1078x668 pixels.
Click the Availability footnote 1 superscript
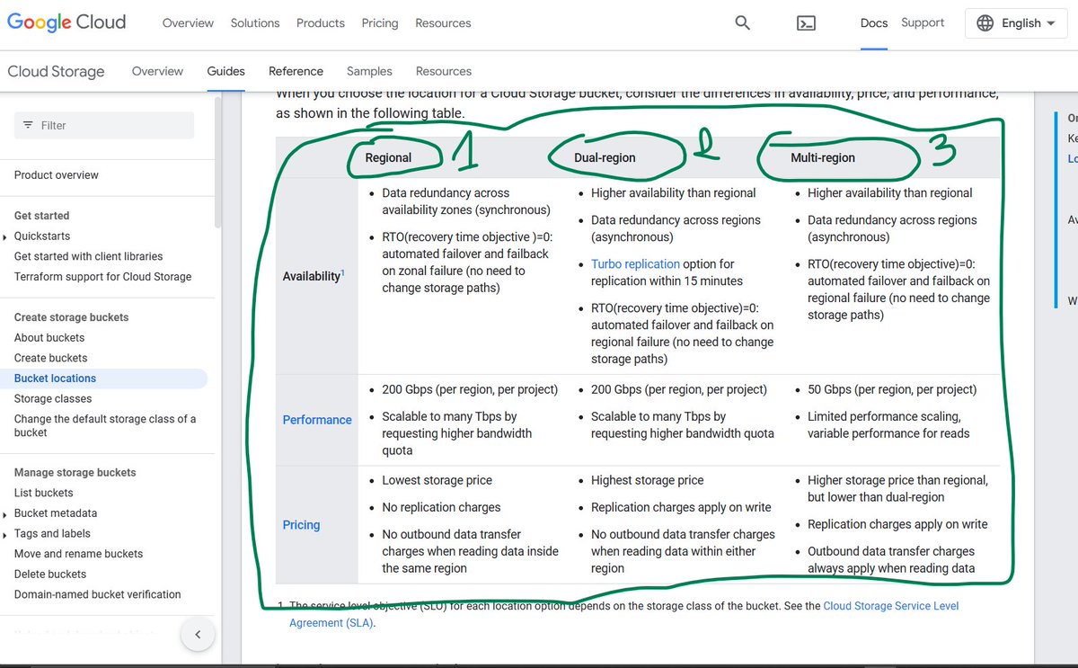[343, 272]
